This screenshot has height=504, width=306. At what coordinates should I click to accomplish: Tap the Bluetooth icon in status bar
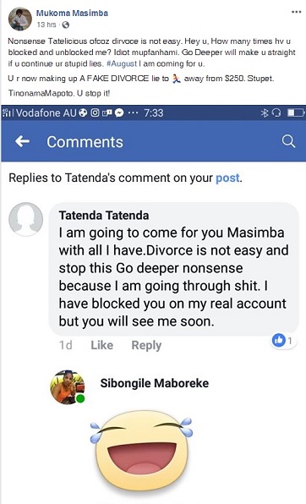pyautogui.click(x=265, y=112)
